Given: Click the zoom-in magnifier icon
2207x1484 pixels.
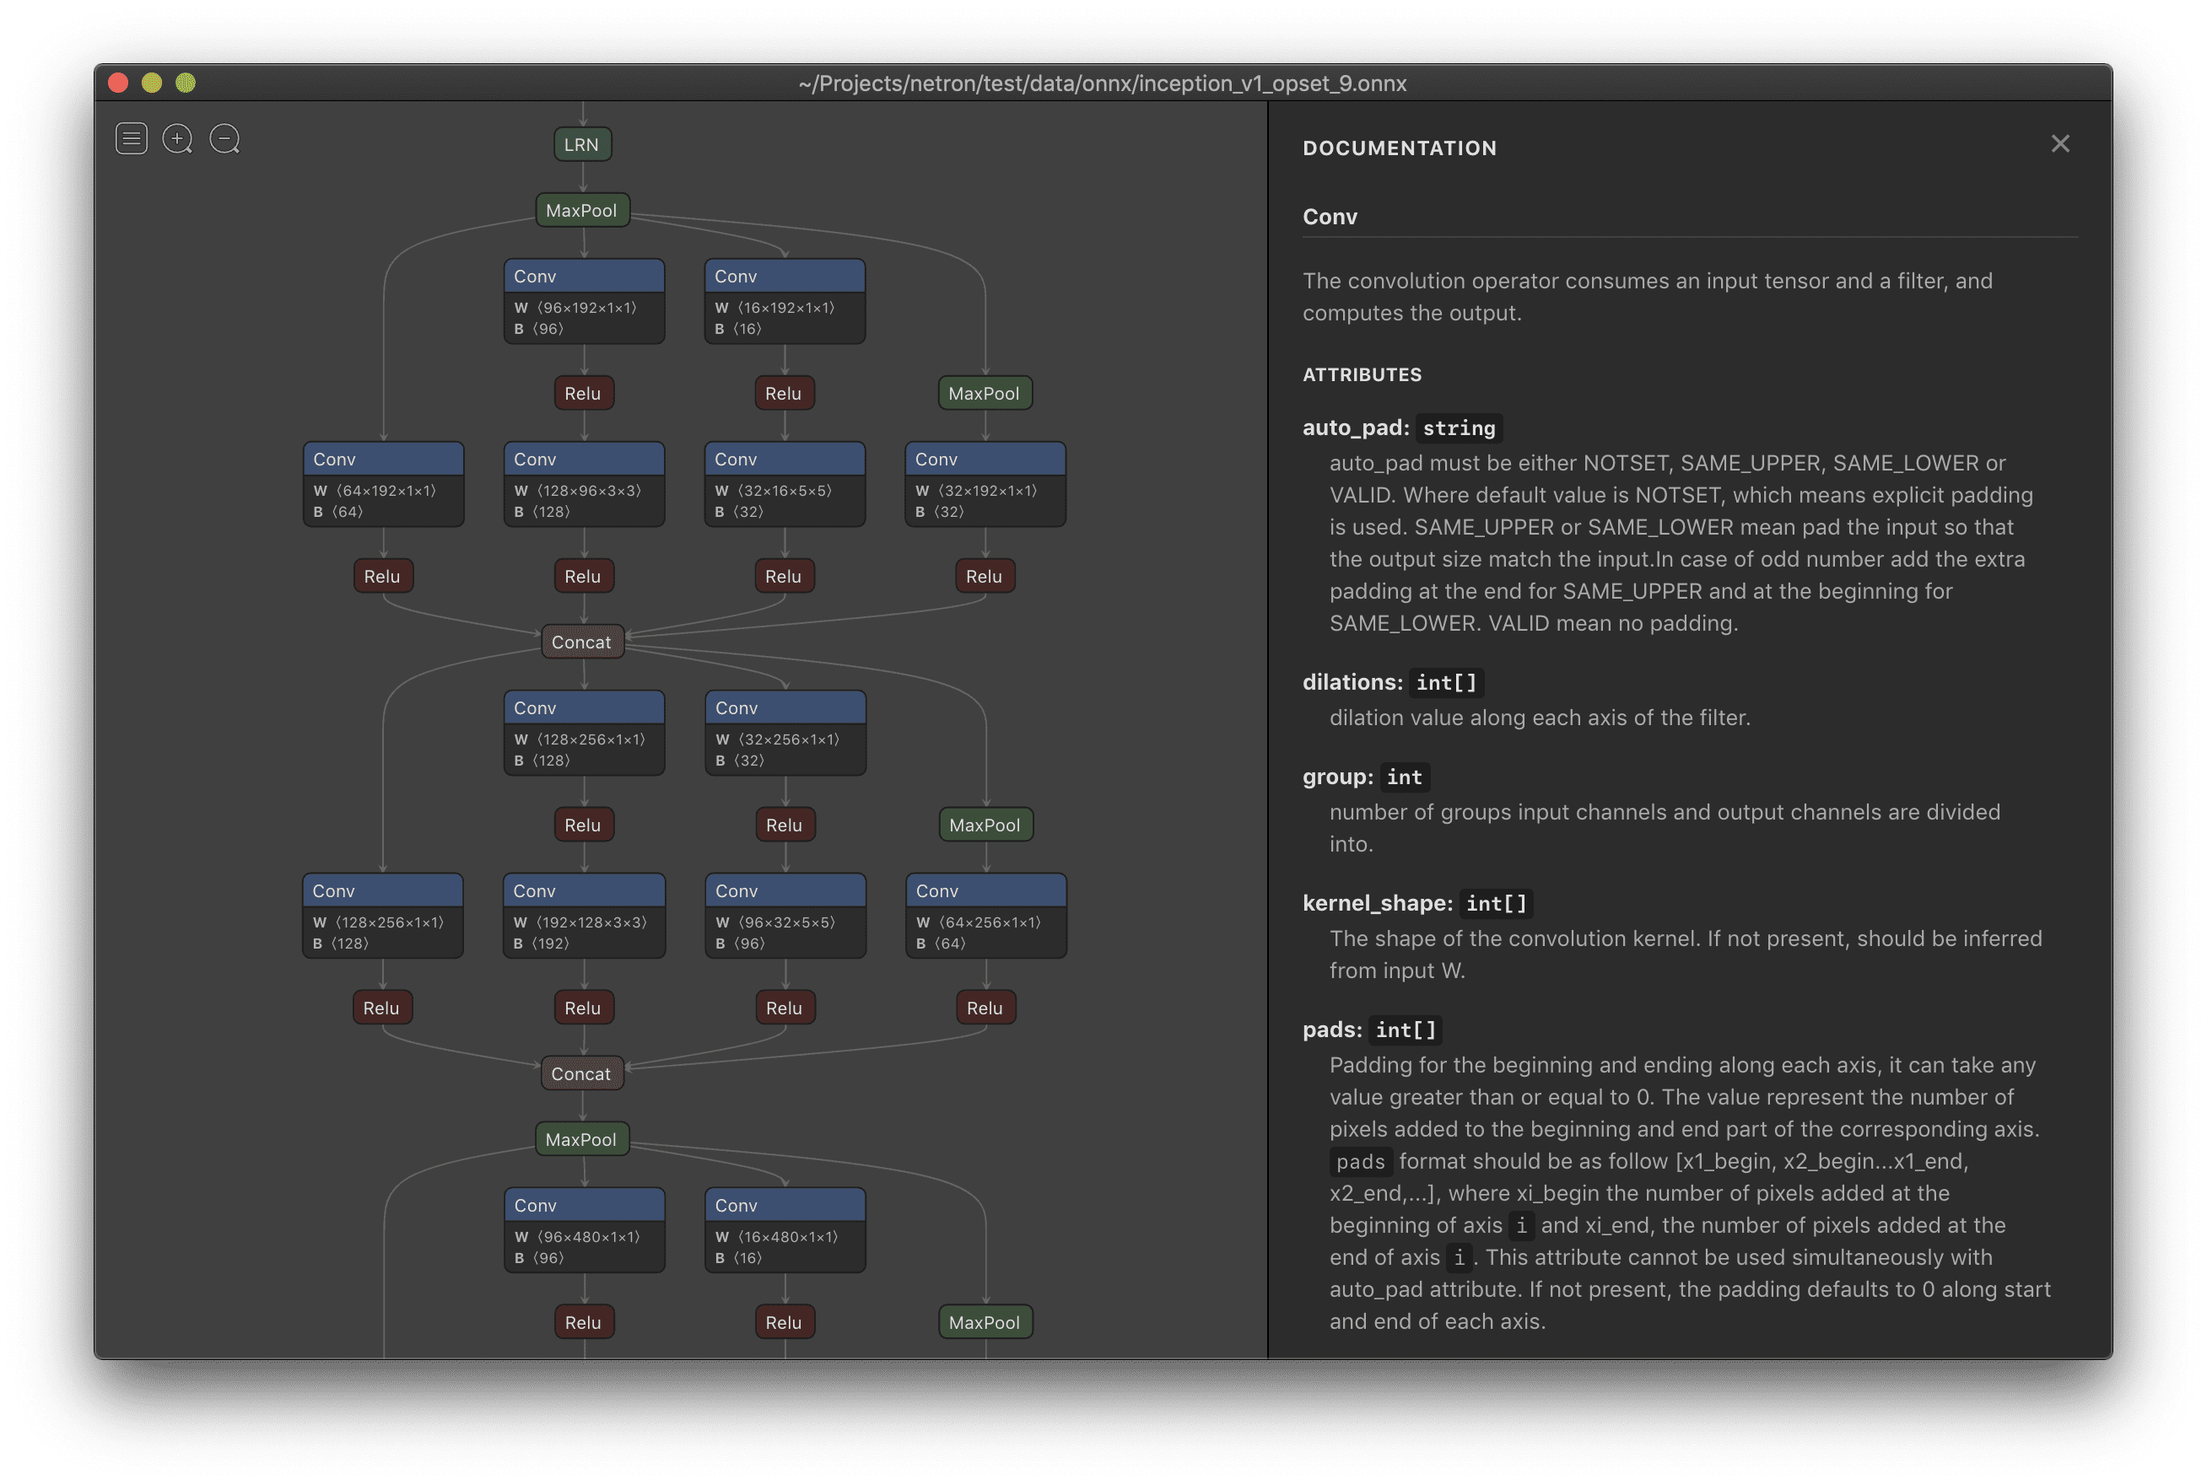Looking at the screenshot, I should [177, 136].
